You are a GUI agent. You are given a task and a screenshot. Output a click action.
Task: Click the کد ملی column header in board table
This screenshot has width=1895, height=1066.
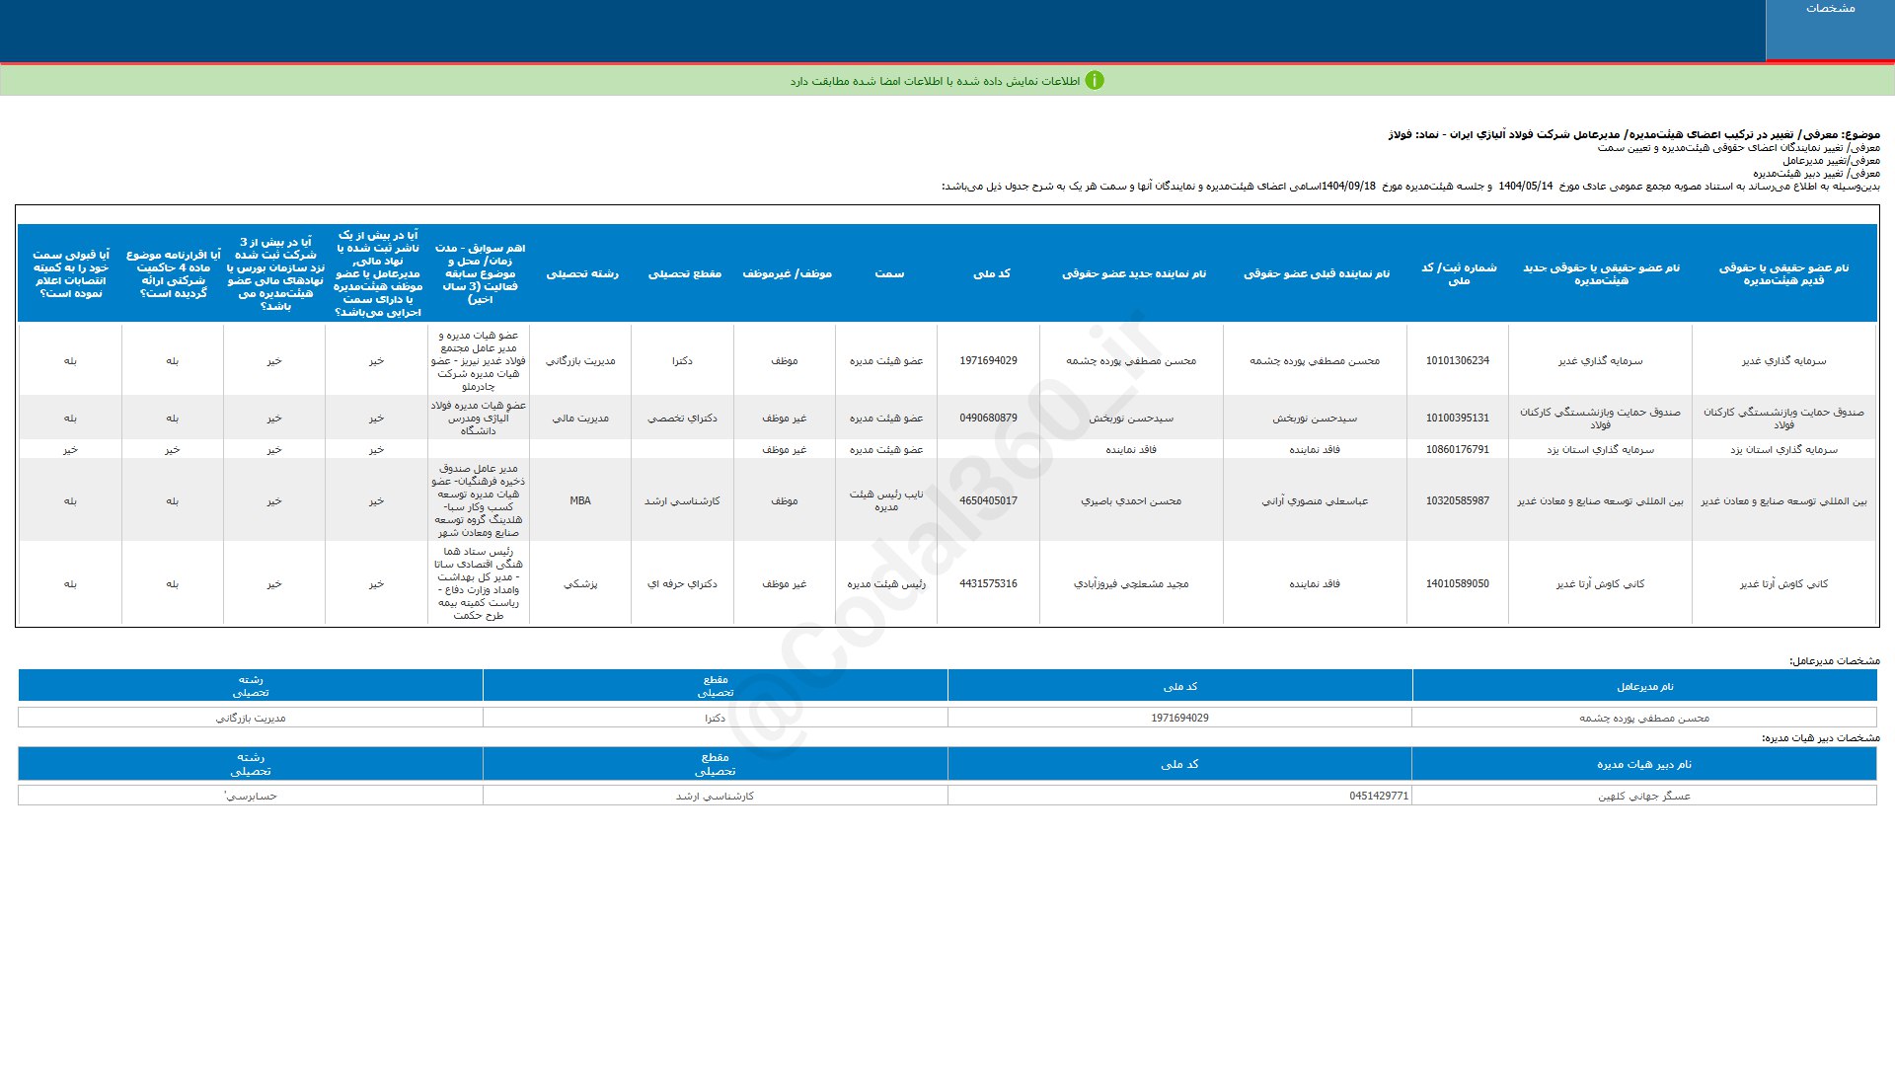(x=991, y=273)
